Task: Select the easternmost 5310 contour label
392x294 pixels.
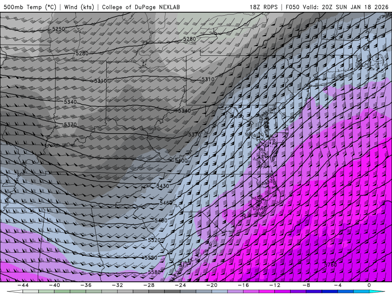Action: [x=208, y=79]
